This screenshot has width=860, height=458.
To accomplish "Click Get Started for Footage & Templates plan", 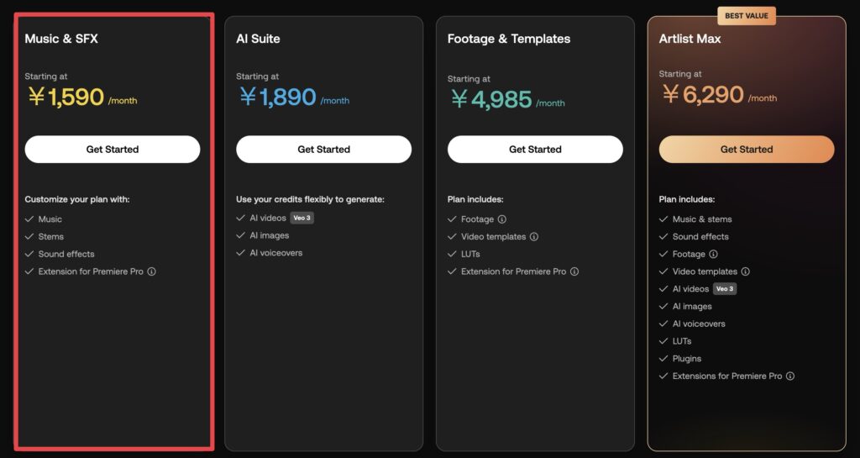I will click(x=535, y=150).
